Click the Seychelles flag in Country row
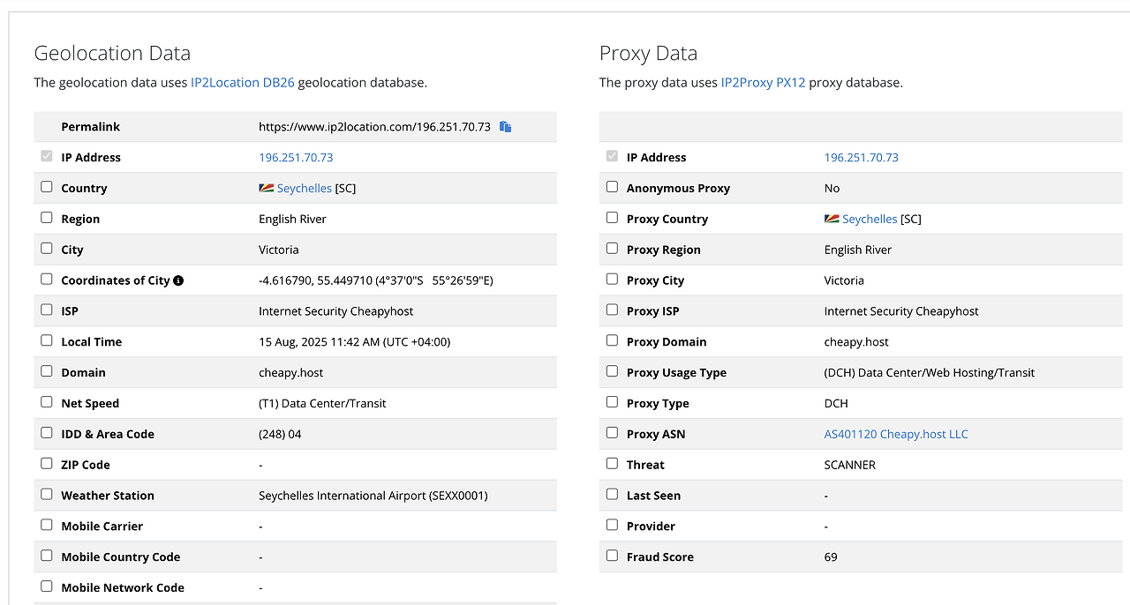The width and height of the screenshot is (1130, 605). coord(267,188)
